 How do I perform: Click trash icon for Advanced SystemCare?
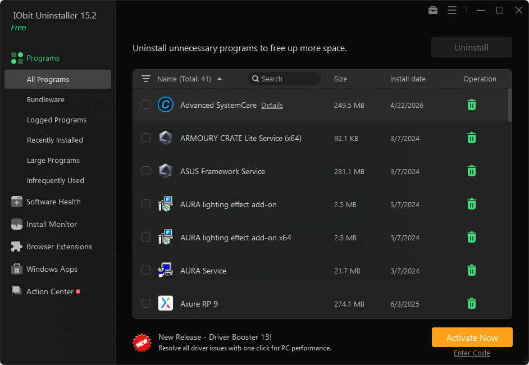click(471, 105)
